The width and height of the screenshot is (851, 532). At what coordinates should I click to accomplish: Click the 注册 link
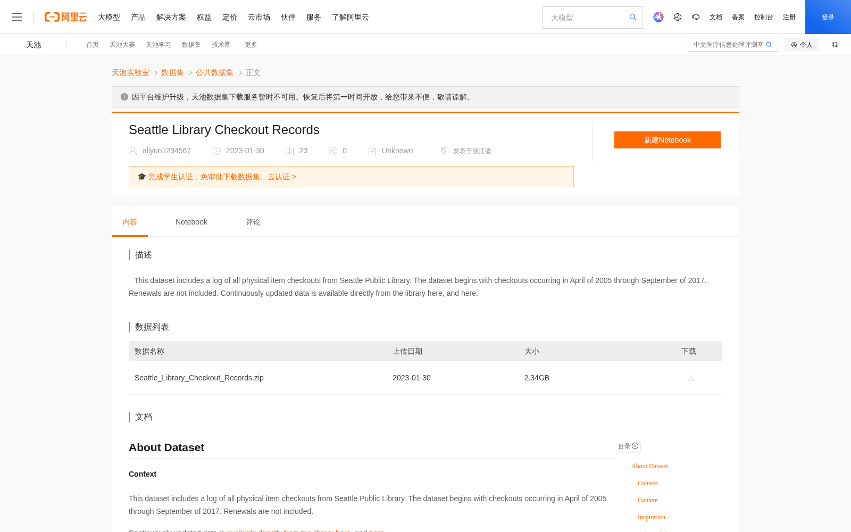[x=789, y=17]
